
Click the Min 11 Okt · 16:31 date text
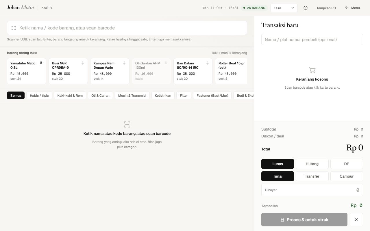coord(221,8)
